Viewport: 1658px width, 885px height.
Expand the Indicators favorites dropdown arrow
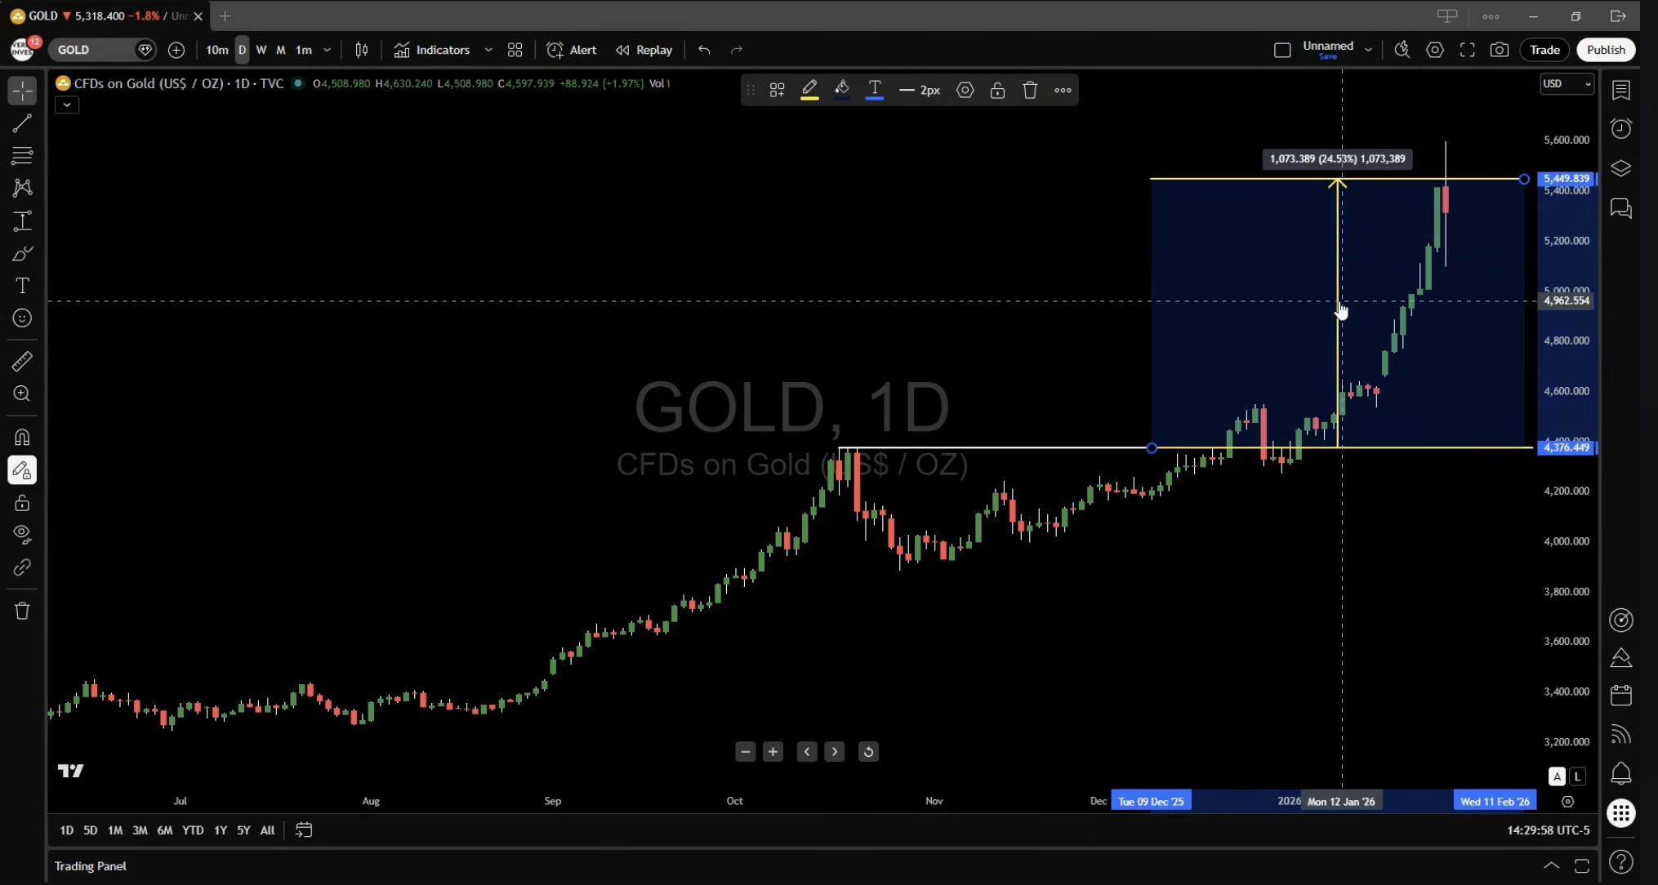click(488, 50)
